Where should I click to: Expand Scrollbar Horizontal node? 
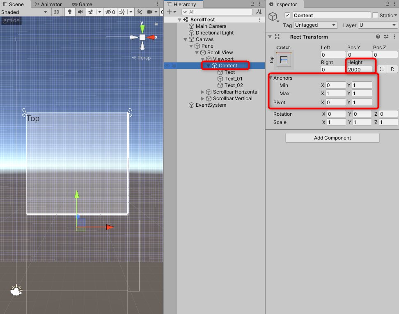coord(203,92)
